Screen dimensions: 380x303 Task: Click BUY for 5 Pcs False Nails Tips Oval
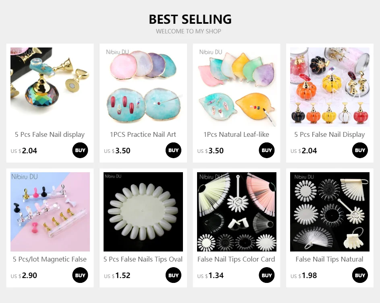point(173,275)
